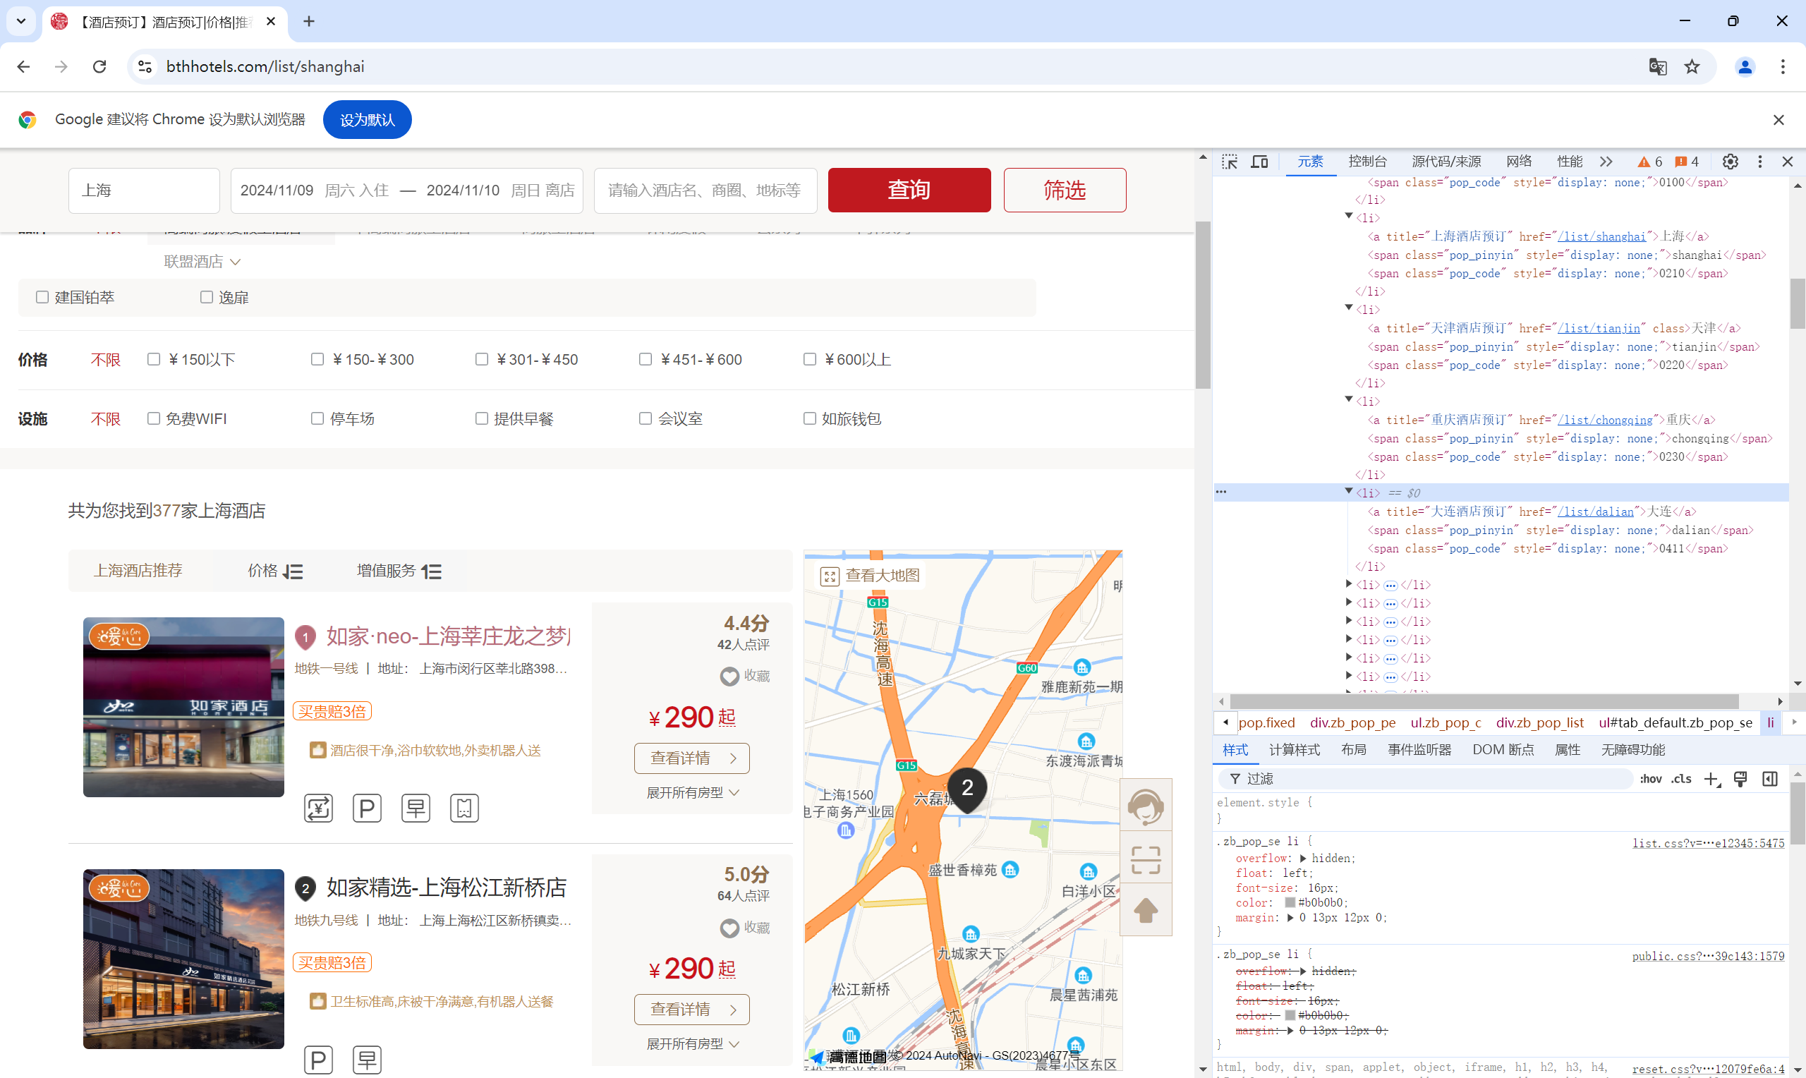The height and width of the screenshot is (1078, 1806).
Task: Click the DevTools inspect element picker icon
Action: tap(1229, 162)
